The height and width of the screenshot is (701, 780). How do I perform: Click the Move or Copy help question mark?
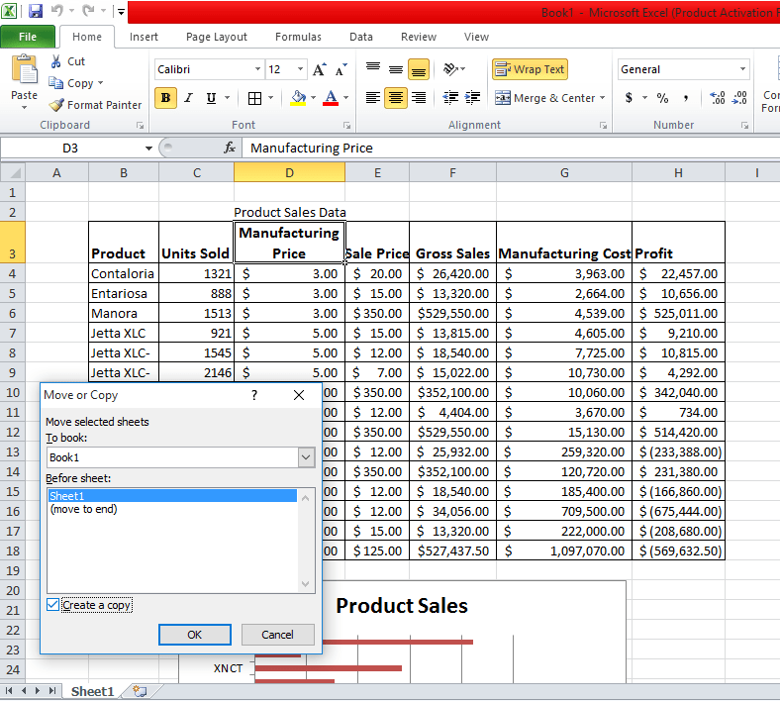point(254,395)
